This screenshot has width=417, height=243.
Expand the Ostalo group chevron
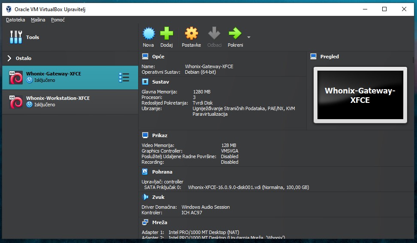coord(9,58)
